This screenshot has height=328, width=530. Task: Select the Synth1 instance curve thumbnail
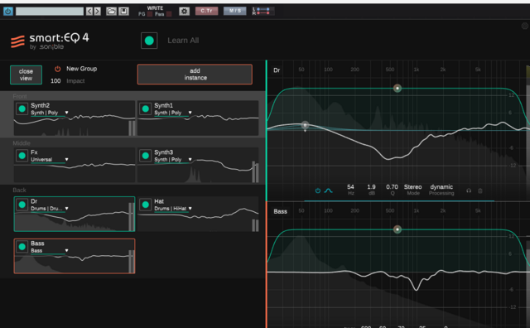pyautogui.click(x=198, y=118)
